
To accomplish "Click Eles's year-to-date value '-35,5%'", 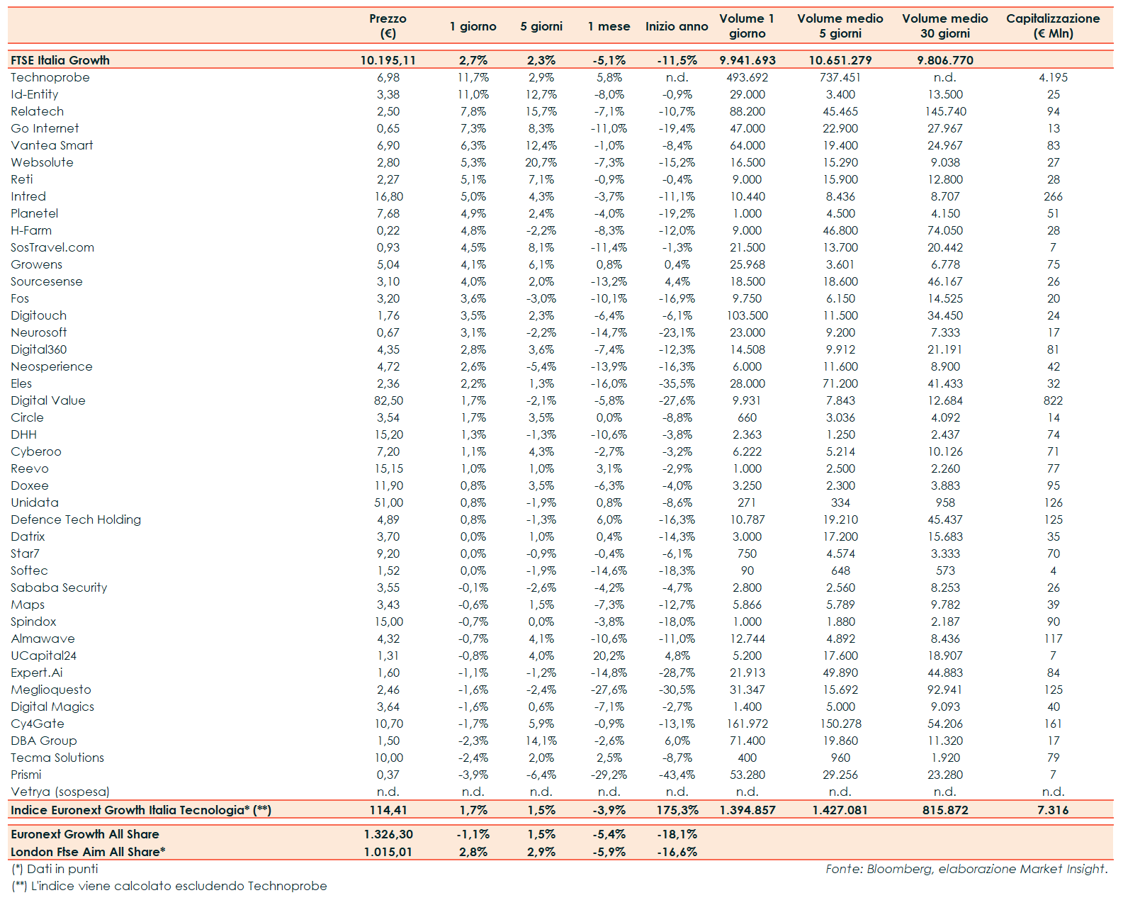I will (x=677, y=383).
